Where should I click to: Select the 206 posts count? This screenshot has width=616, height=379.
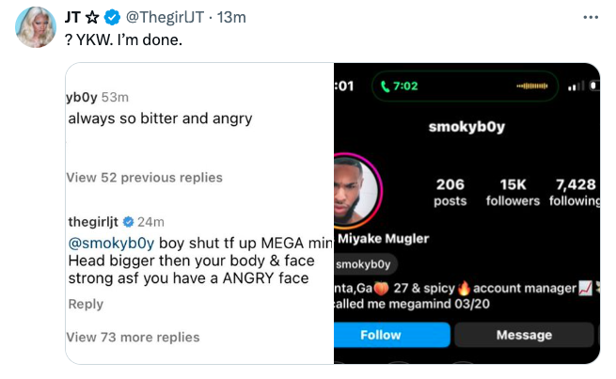(450, 192)
